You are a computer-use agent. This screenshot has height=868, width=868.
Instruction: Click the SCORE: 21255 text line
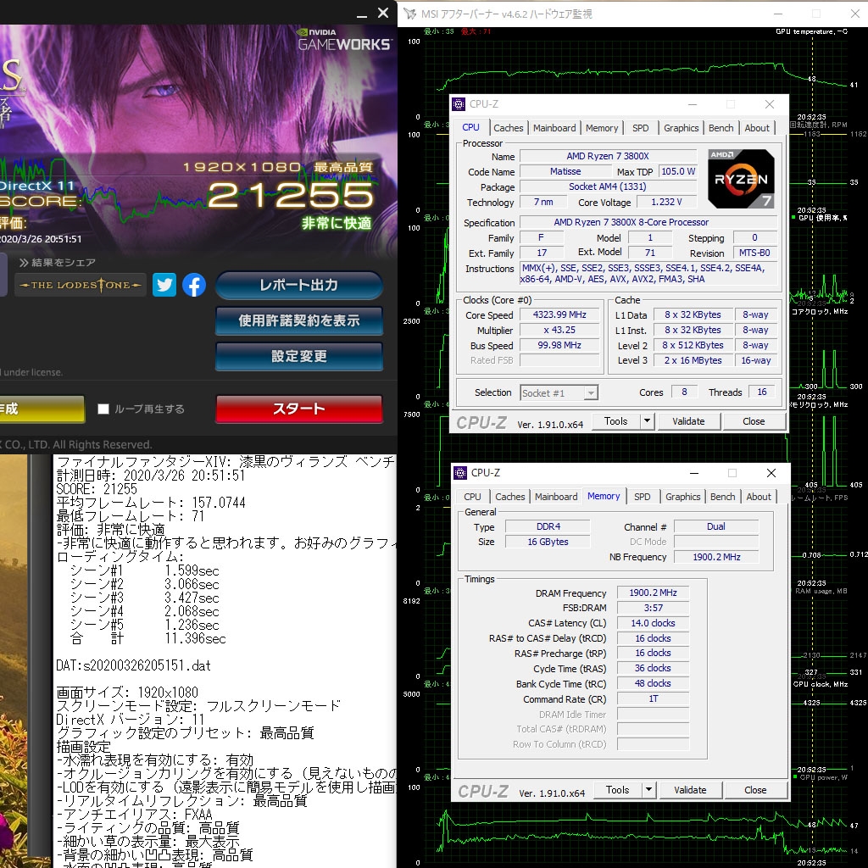pyautogui.click(x=97, y=489)
